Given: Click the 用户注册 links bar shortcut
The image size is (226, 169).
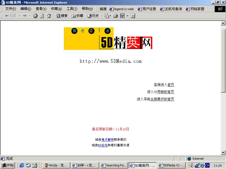Looking at the screenshot, I should (x=147, y=9).
